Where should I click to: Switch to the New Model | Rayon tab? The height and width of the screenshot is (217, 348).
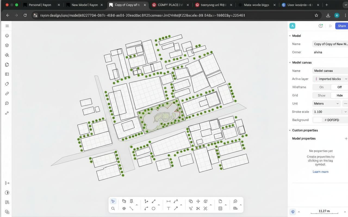tap(84, 5)
